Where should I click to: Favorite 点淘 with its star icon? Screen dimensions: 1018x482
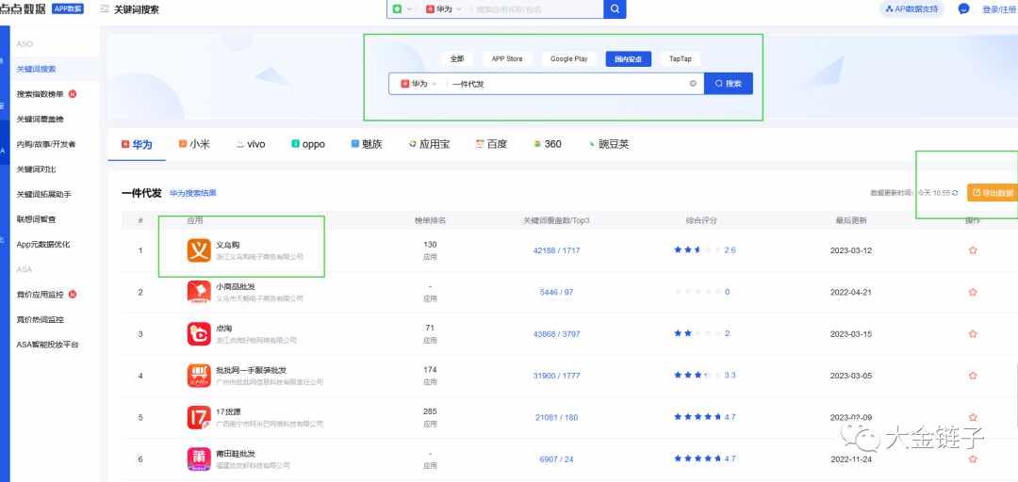click(973, 333)
